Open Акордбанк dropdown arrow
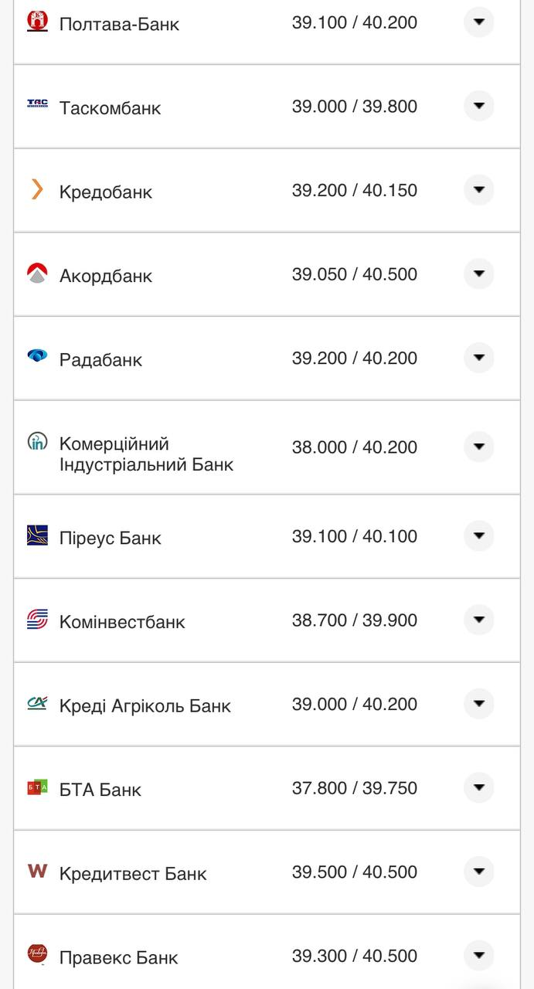Image resolution: width=534 pixels, height=989 pixels. pyautogui.click(x=478, y=274)
